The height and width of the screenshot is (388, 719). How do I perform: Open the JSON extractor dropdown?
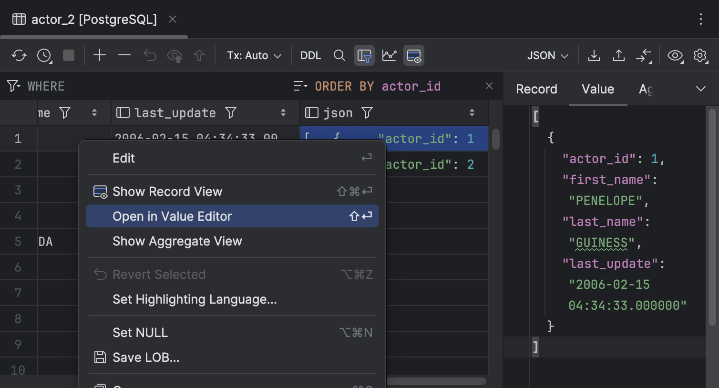(547, 55)
